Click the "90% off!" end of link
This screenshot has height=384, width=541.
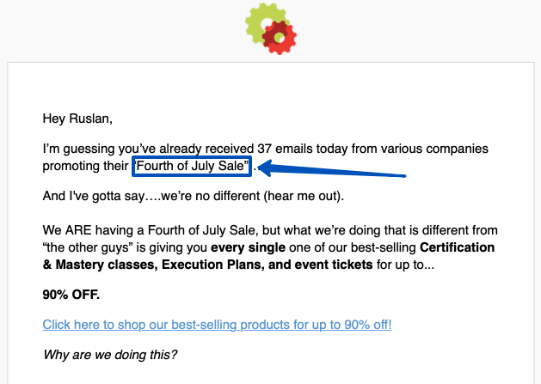(368, 325)
